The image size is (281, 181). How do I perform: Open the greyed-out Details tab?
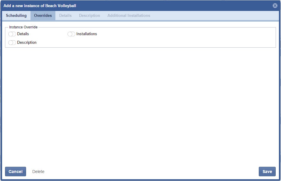coord(65,15)
